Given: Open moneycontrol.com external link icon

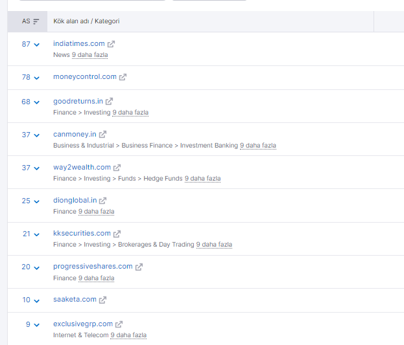Looking at the screenshot, I should (x=123, y=77).
